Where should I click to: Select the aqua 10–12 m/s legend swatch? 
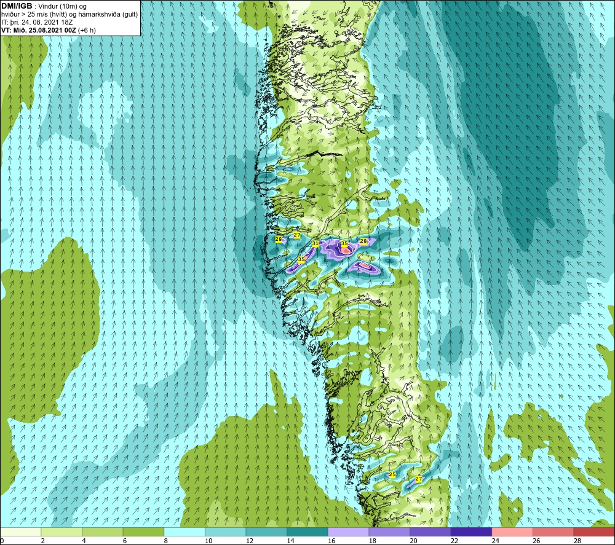225,531
